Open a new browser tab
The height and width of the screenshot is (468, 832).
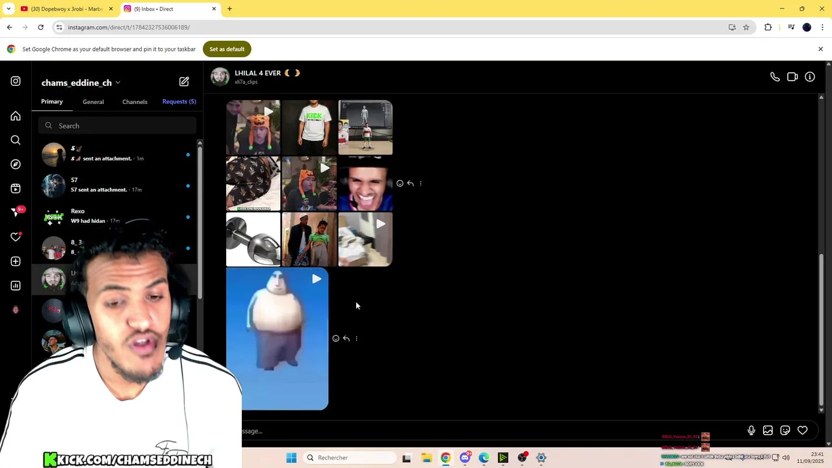[229, 8]
